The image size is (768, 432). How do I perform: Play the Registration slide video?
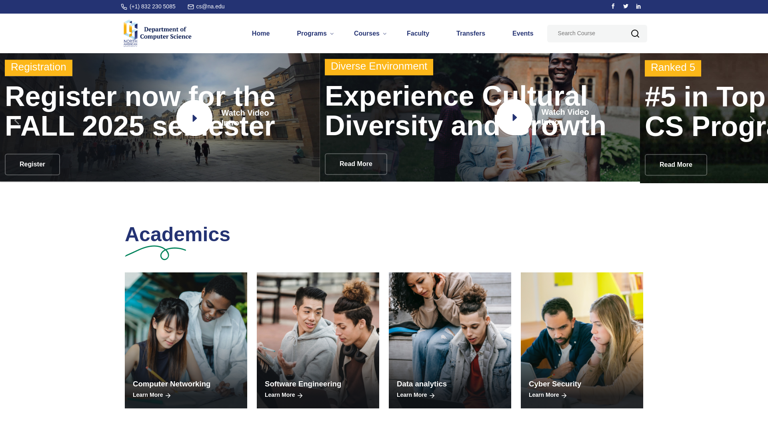pos(194,118)
